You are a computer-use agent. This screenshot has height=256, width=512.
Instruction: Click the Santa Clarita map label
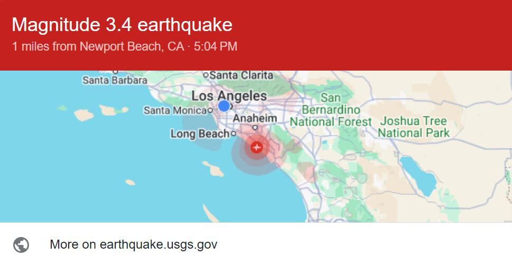pos(241,75)
